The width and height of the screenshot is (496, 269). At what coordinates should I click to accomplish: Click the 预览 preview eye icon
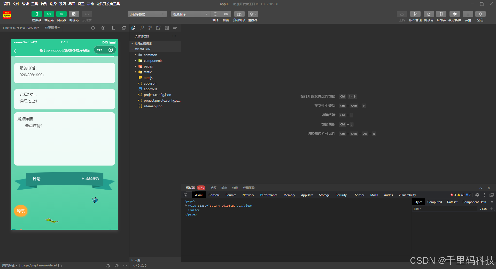[226, 14]
